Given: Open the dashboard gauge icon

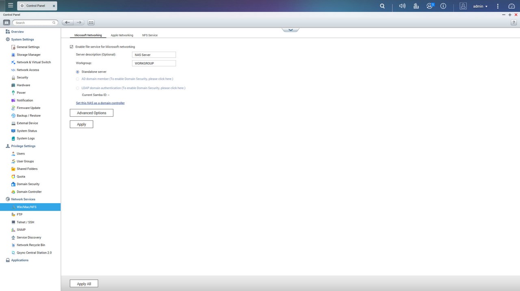Looking at the screenshot, I should pyautogui.click(x=511, y=6).
